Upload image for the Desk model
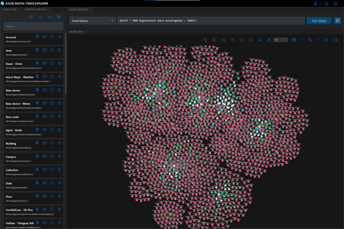Image resolution: width=344 pixels, height=229 pixels. pyautogui.click(x=45, y=183)
